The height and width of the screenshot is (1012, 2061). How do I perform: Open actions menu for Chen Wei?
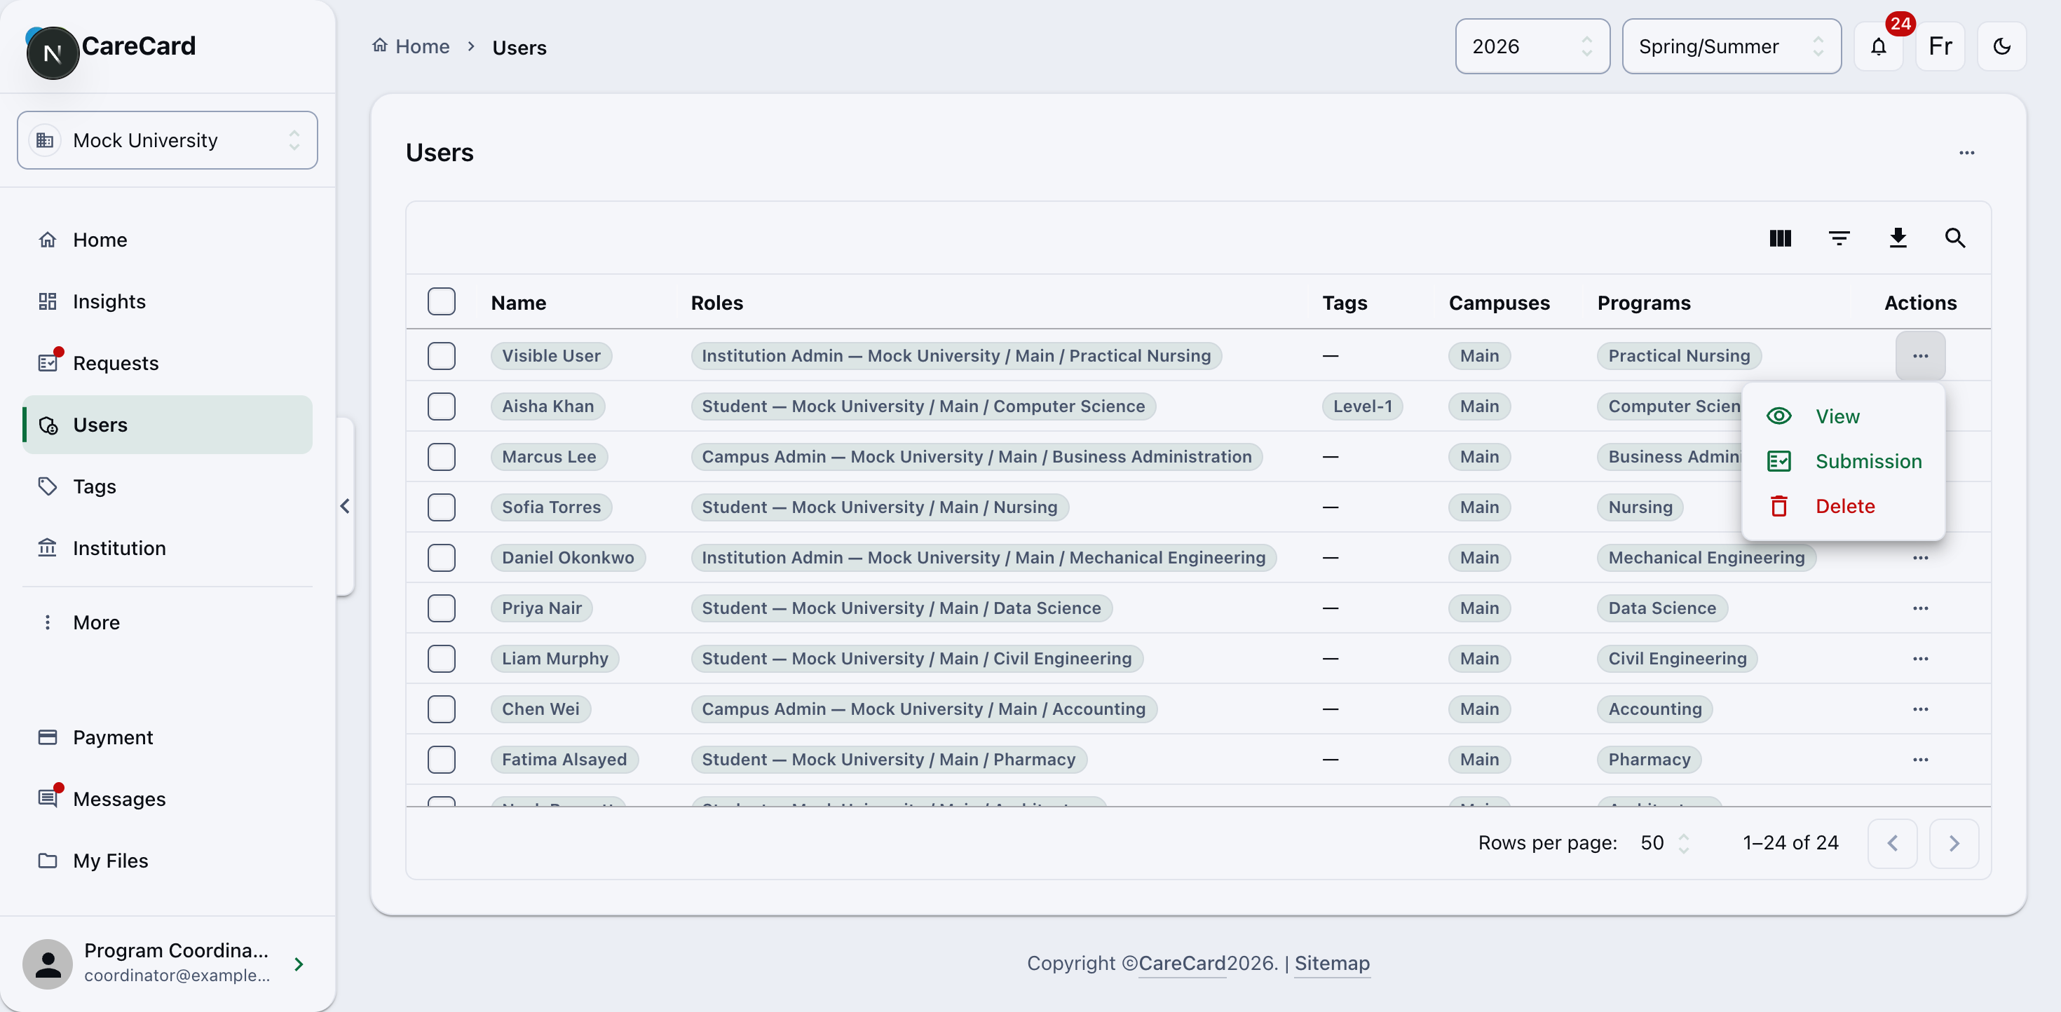point(1920,709)
